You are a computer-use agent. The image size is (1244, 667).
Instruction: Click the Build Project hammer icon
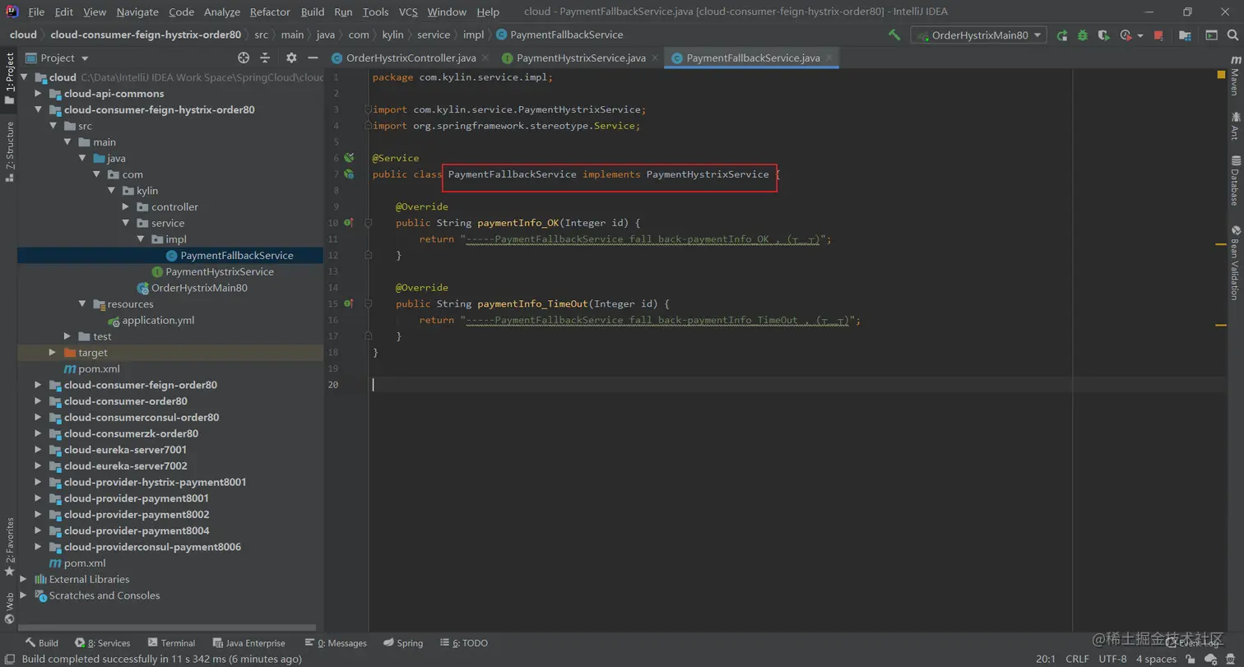pyautogui.click(x=894, y=35)
